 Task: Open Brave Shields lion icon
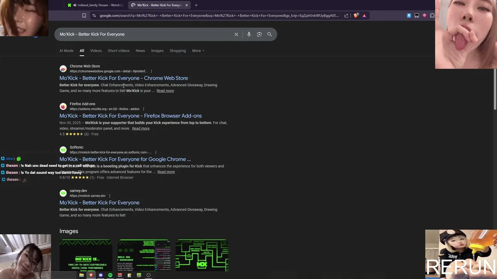coord(356,15)
